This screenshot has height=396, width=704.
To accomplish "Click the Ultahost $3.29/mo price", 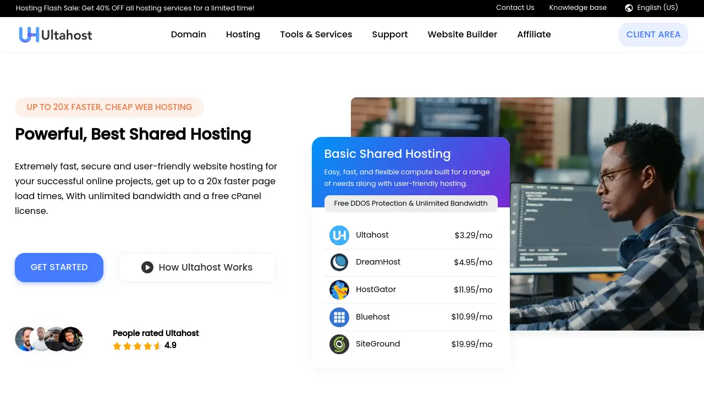I will click(474, 235).
